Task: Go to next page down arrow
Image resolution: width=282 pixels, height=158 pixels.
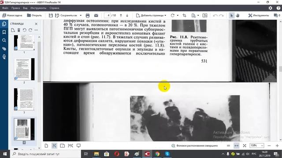Action: coord(127,15)
